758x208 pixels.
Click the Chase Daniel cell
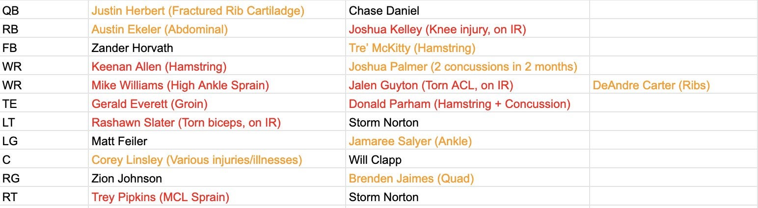click(x=384, y=11)
